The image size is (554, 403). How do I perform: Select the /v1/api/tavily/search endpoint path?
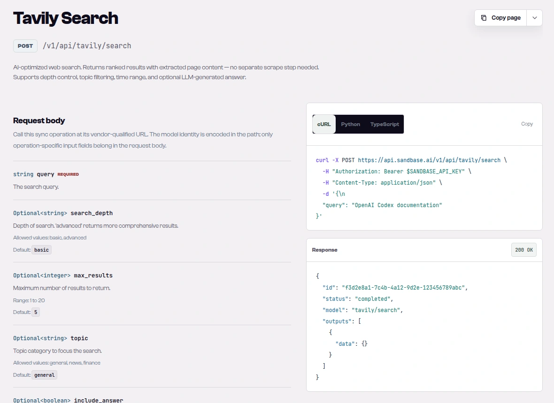coord(87,46)
